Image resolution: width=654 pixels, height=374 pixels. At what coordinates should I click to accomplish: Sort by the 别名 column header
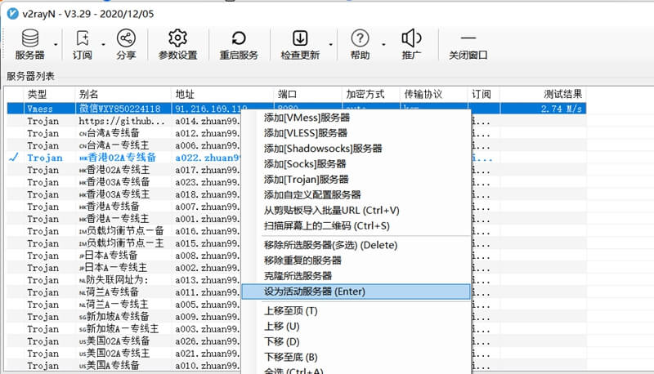(x=123, y=94)
